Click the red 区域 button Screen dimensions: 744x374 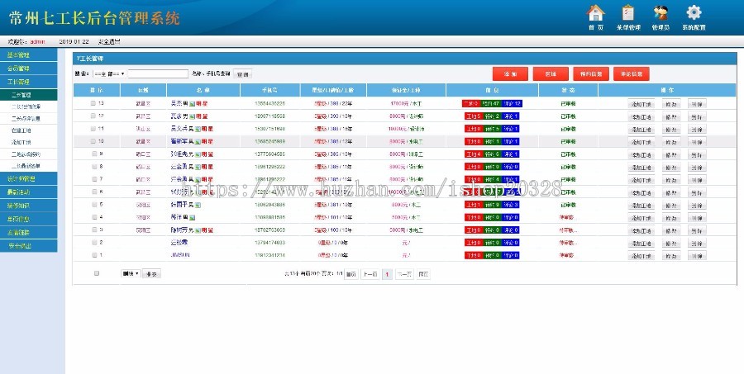pos(551,74)
